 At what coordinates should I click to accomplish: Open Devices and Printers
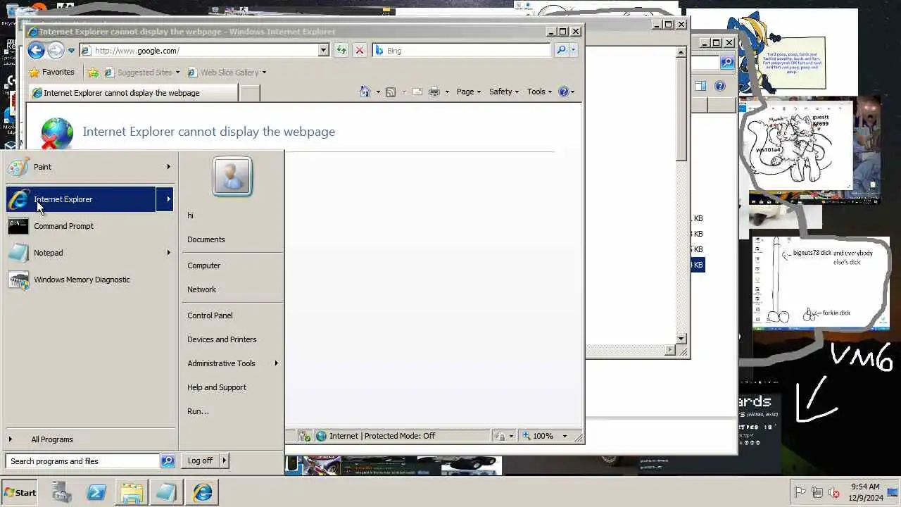tap(232, 339)
